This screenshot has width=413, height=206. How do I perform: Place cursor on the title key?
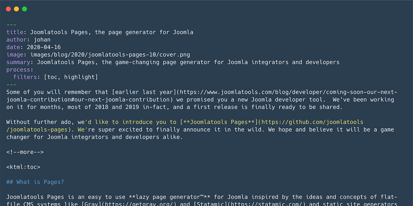coord(15,32)
